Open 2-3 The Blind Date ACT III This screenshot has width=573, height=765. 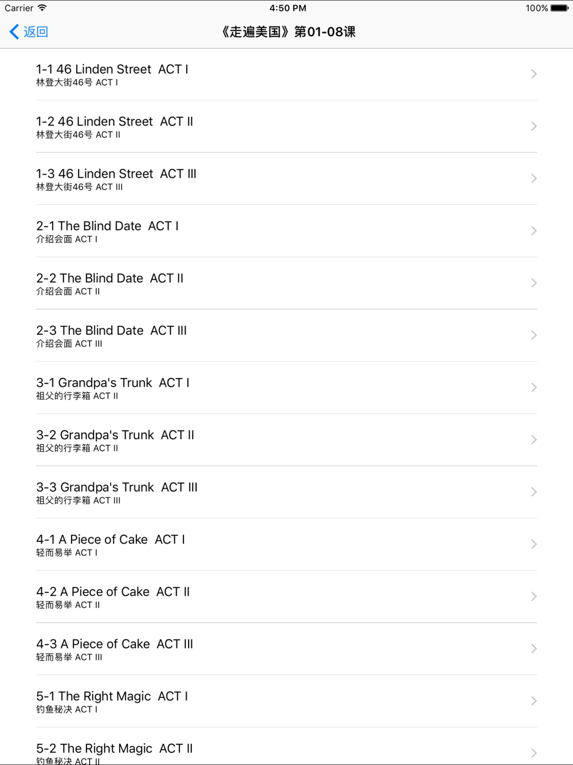[x=286, y=335]
